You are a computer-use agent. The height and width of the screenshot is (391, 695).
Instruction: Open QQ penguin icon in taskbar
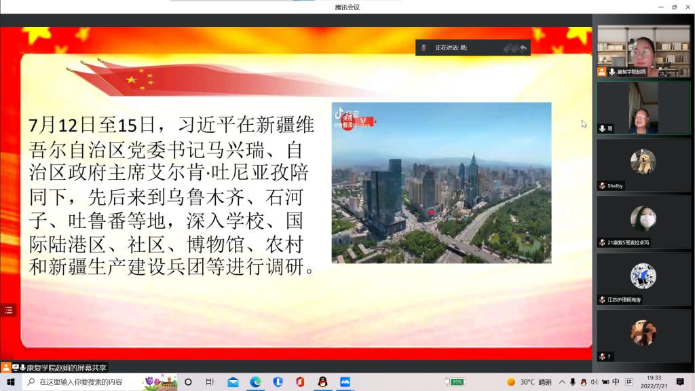[322, 382]
